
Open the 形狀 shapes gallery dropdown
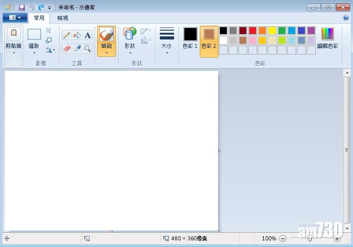tap(130, 52)
